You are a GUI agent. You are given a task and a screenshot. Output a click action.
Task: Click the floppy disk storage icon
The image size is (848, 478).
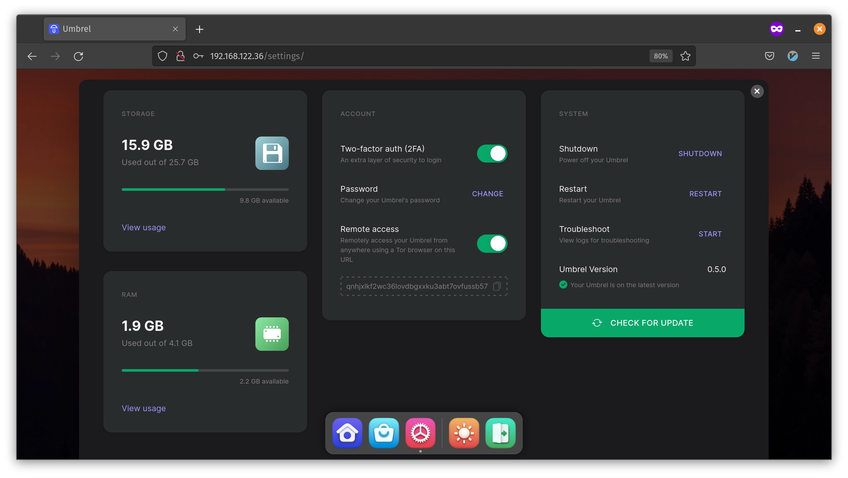tap(272, 153)
